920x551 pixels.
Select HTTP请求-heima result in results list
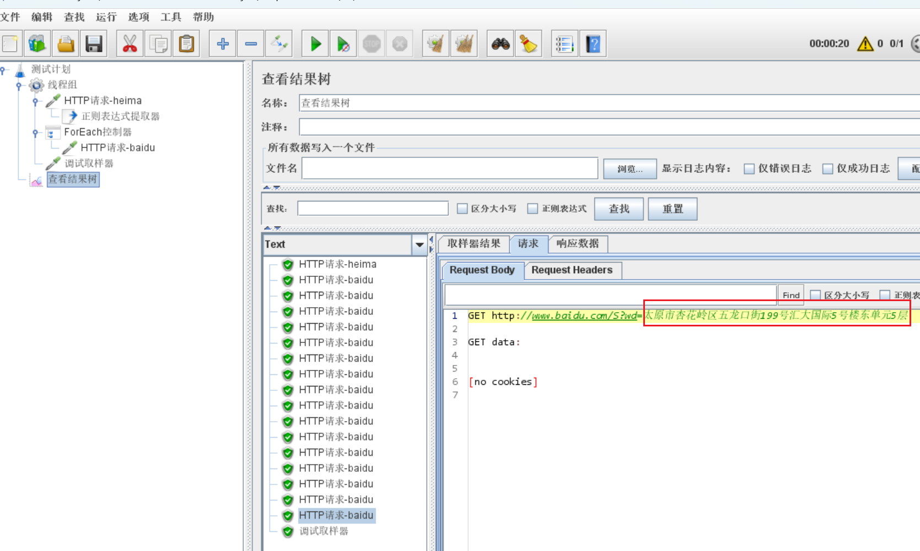337,264
